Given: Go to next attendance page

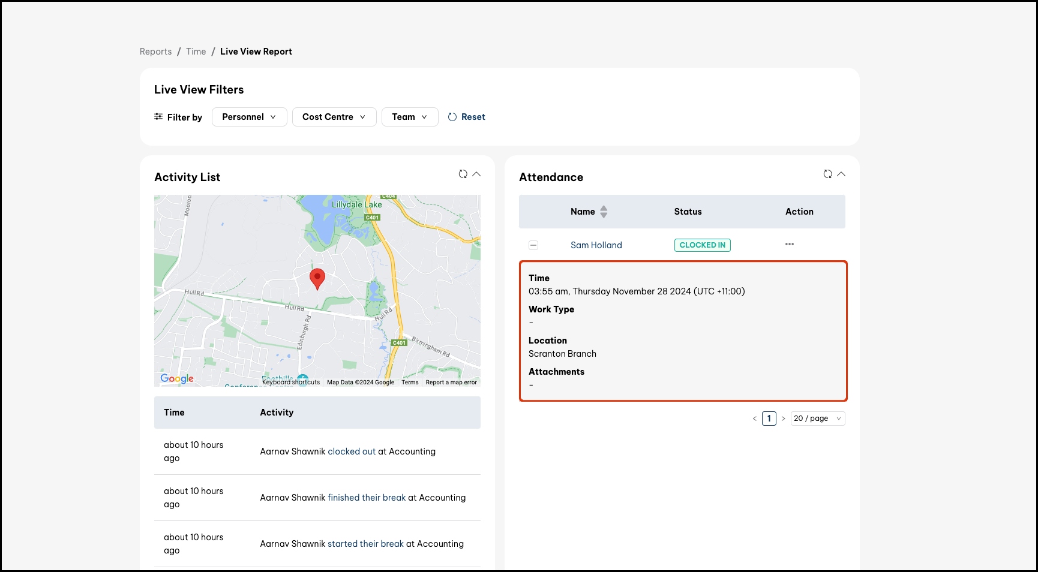Looking at the screenshot, I should pos(783,419).
